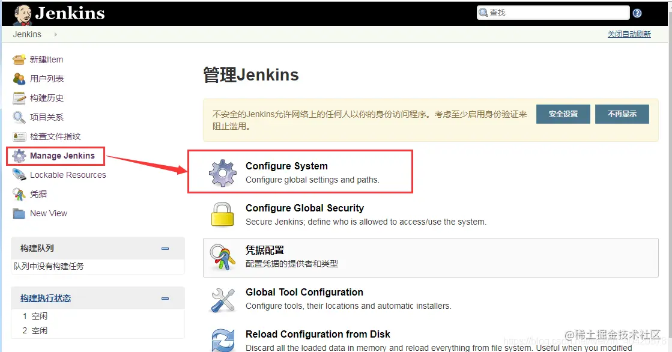The width and height of the screenshot is (672, 352).
Task: Click the 新建Item package icon
Action: pyautogui.click(x=19, y=59)
